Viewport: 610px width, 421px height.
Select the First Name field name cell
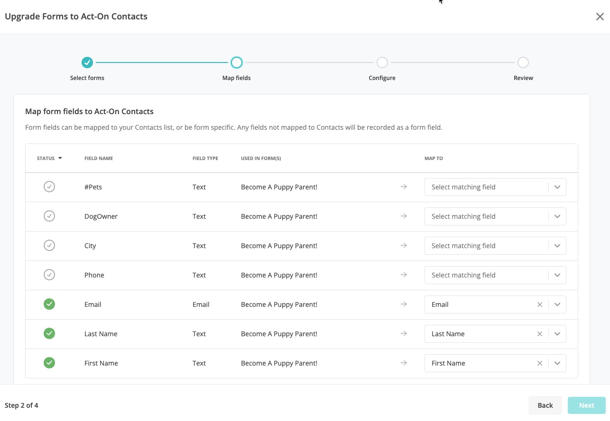pos(101,363)
